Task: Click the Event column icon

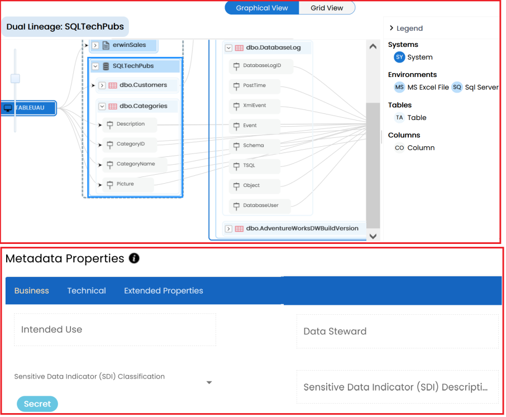Action: [236, 126]
